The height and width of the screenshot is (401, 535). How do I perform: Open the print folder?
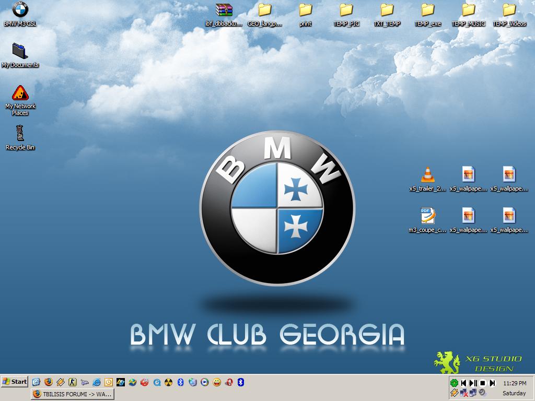(305, 15)
